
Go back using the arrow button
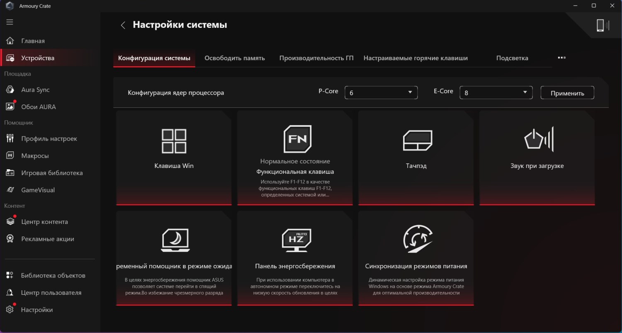(x=123, y=25)
